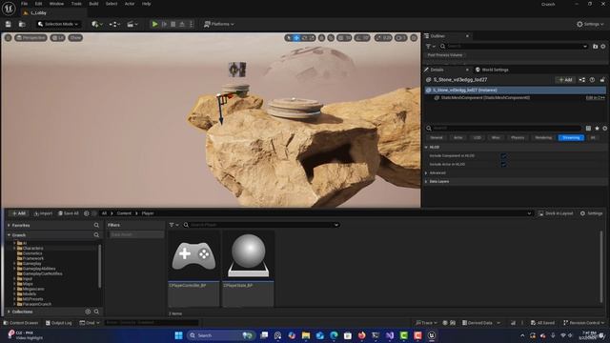Screen dimensions: 610x343
Task: Toggle Include Component in HLOD checkbox
Action: pyautogui.click(x=503, y=156)
